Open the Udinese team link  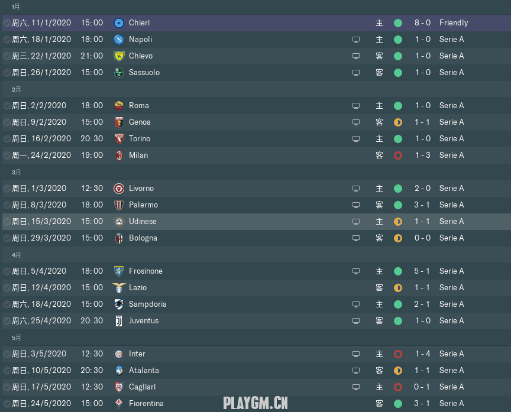[x=143, y=222]
